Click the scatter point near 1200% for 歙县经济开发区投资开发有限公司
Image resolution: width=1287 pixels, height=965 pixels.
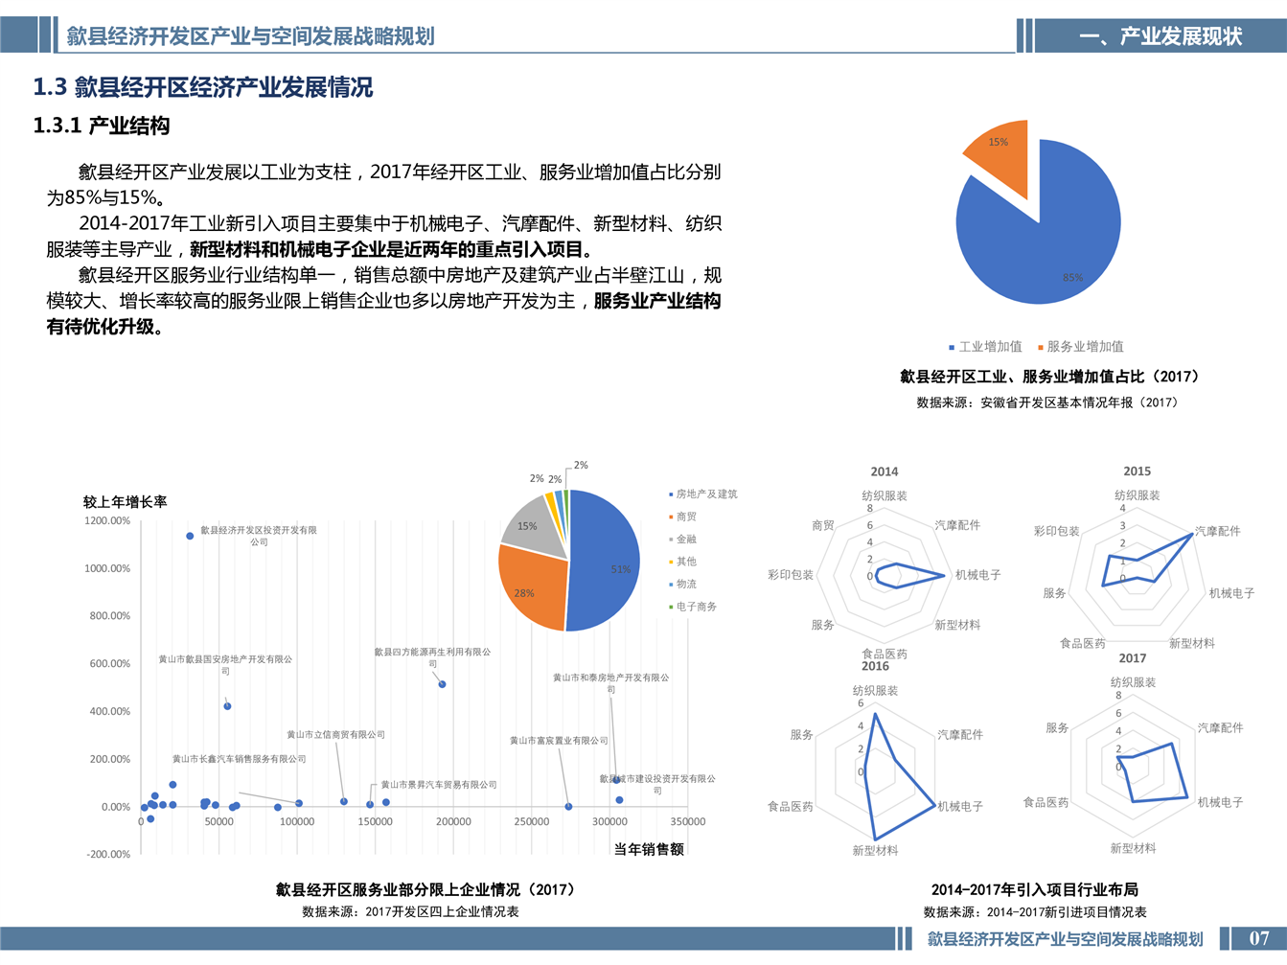coord(190,537)
